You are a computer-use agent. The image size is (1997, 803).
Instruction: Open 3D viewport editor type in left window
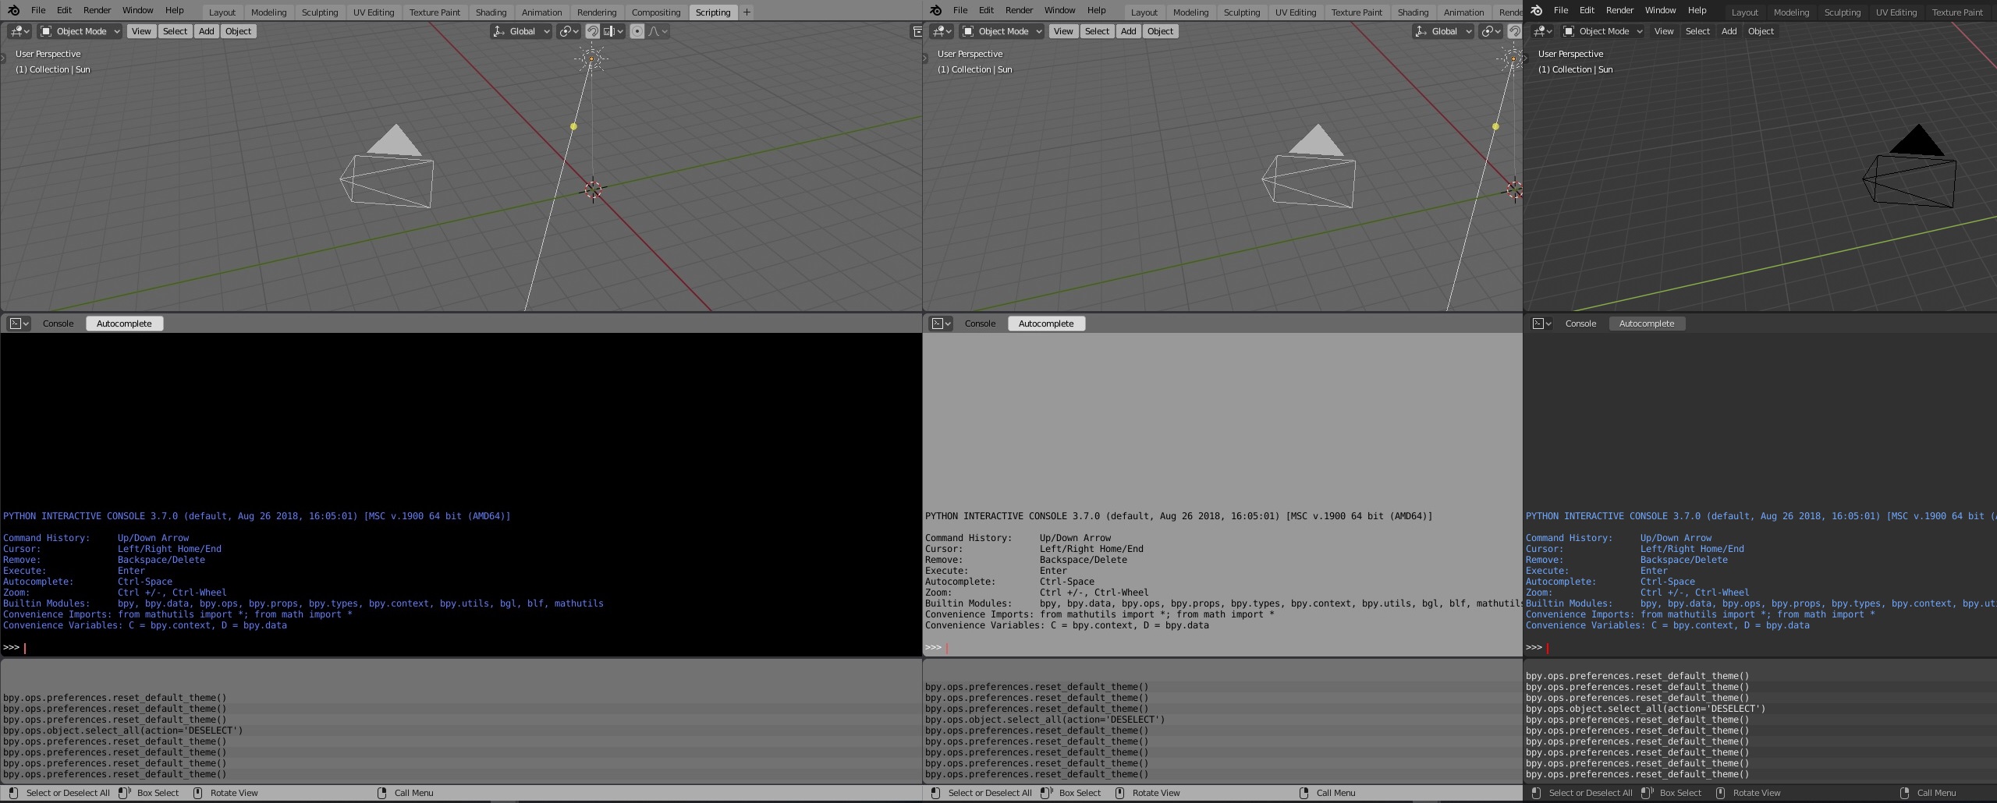[20, 31]
